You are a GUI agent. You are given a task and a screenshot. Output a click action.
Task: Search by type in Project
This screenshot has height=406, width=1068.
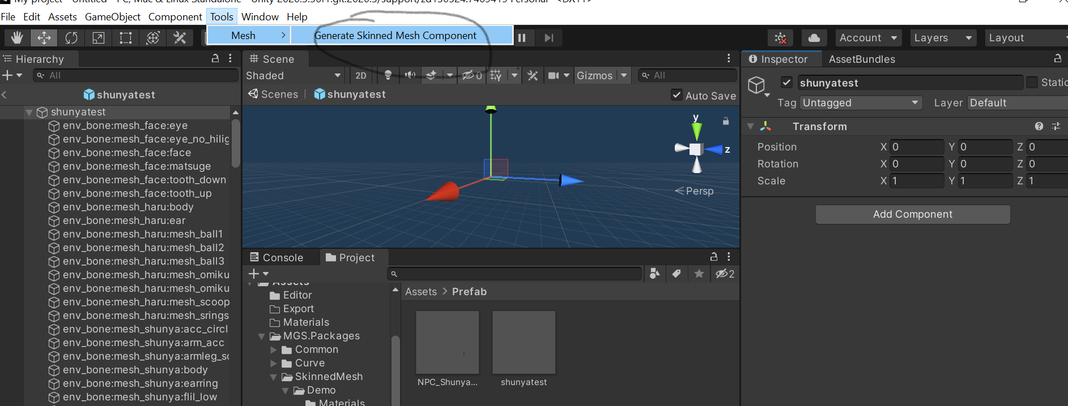[654, 274]
